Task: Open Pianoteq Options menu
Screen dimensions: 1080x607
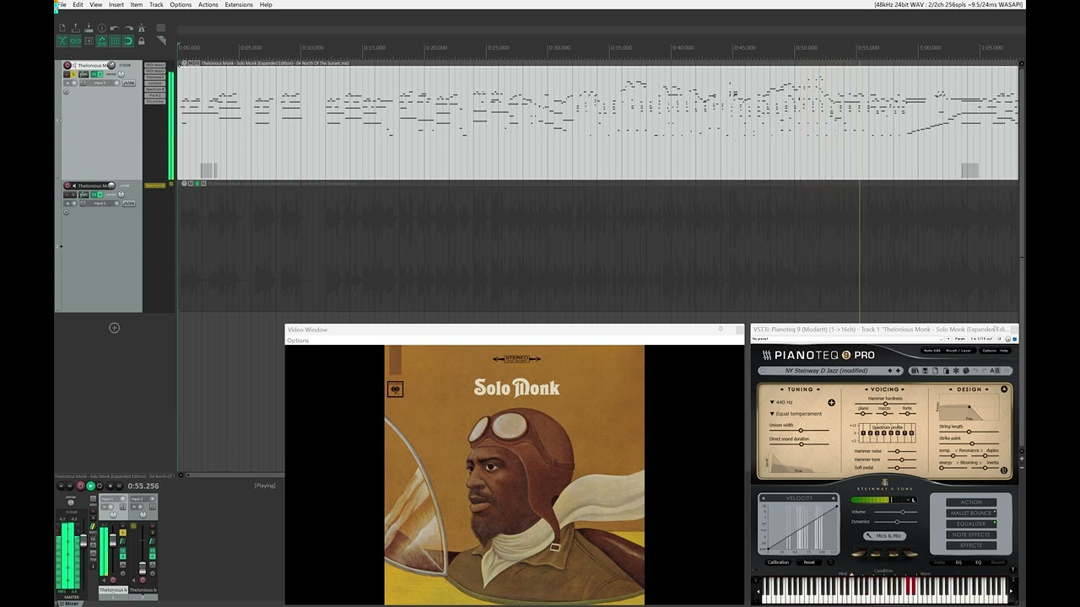Action: (x=989, y=351)
